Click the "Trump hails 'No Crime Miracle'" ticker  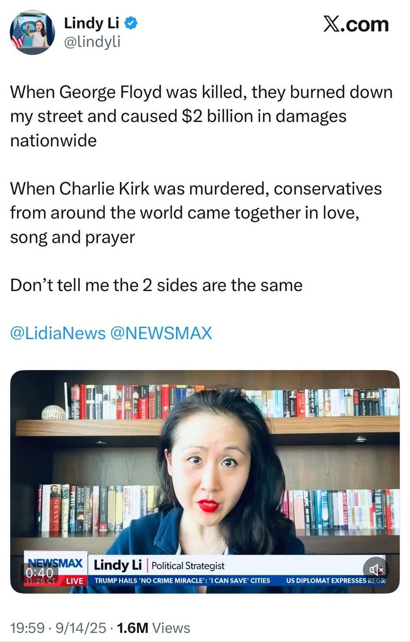click(182, 580)
